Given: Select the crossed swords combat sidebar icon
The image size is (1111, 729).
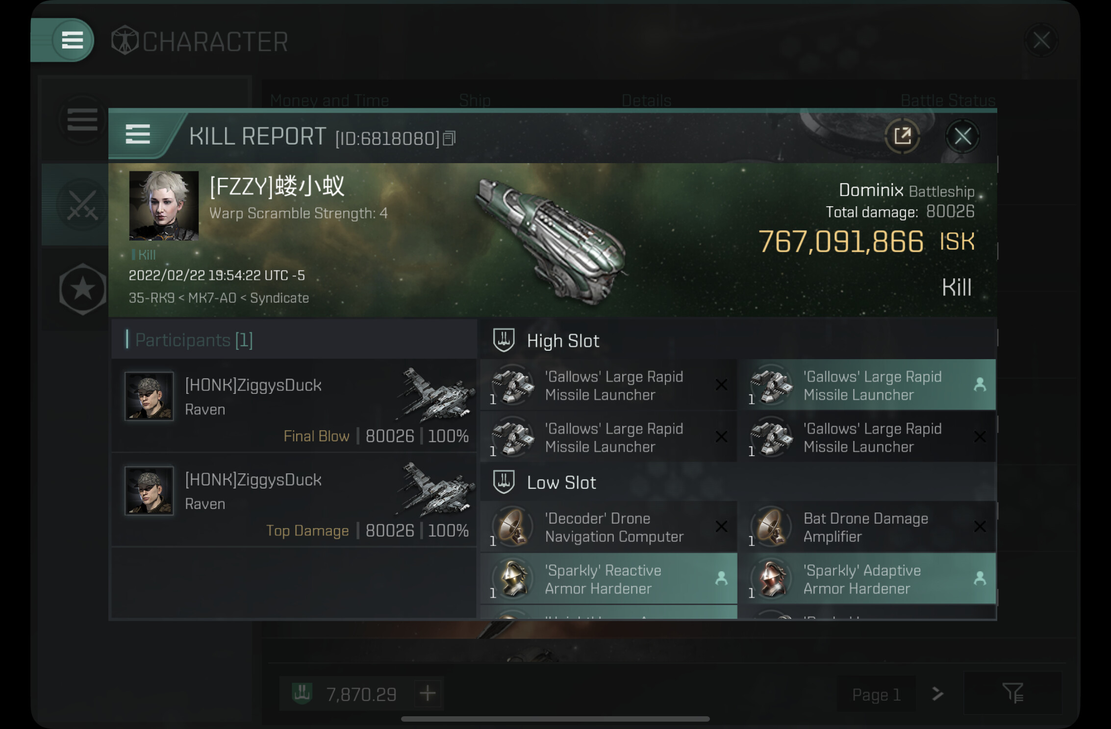Looking at the screenshot, I should click(x=82, y=205).
